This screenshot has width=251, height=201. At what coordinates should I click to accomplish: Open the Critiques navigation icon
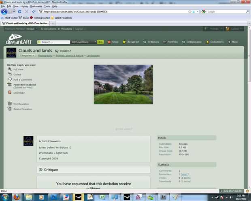145,42
